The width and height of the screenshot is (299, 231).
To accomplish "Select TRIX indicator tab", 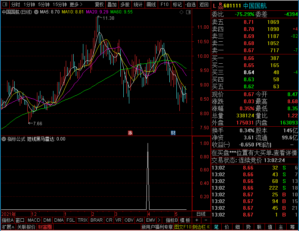I will [x=83, y=220].
